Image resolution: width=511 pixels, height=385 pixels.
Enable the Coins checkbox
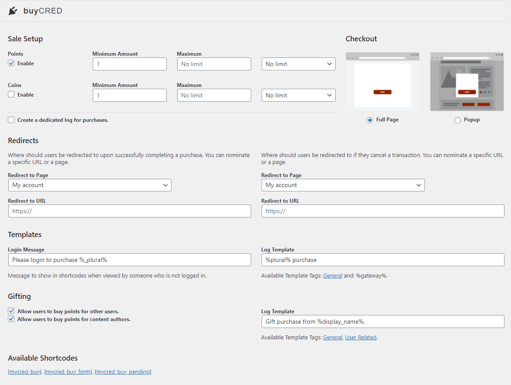pos(10,94)
